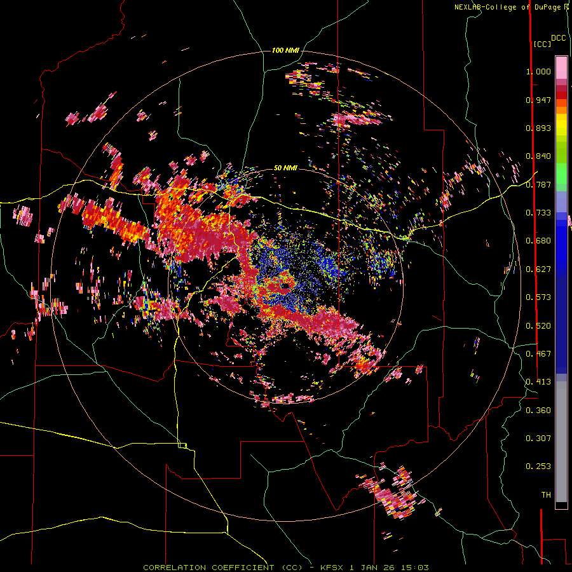This screenshot has height=572, width=572.
Task: Click the 15:03 timestamp in the bottom caption
Action: coord(414,568)
